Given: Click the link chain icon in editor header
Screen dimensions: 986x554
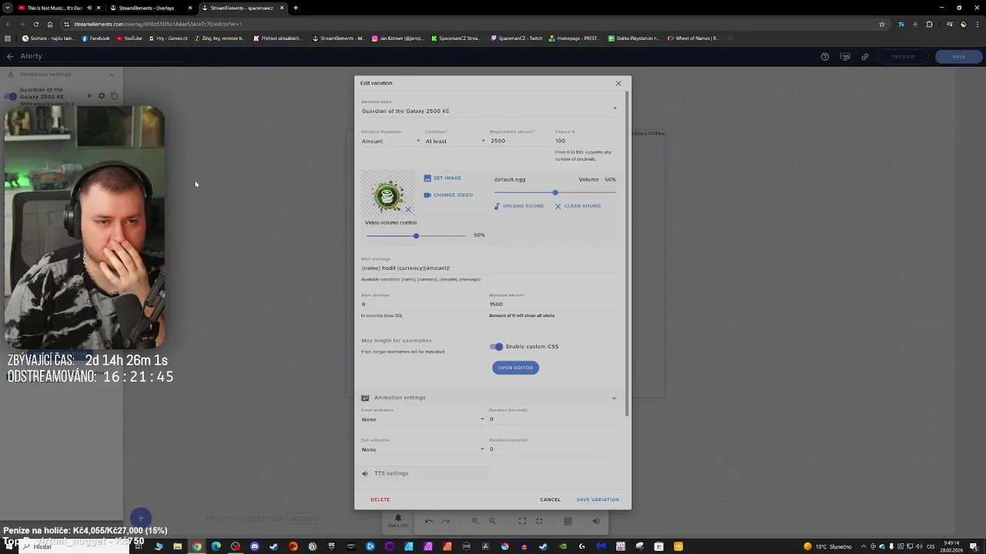Looking at the screenshot, I should click(865, 56).
